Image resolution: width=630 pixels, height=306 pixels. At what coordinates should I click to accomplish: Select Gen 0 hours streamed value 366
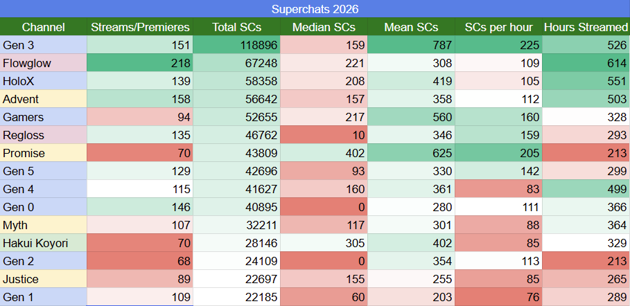(586, 207)
